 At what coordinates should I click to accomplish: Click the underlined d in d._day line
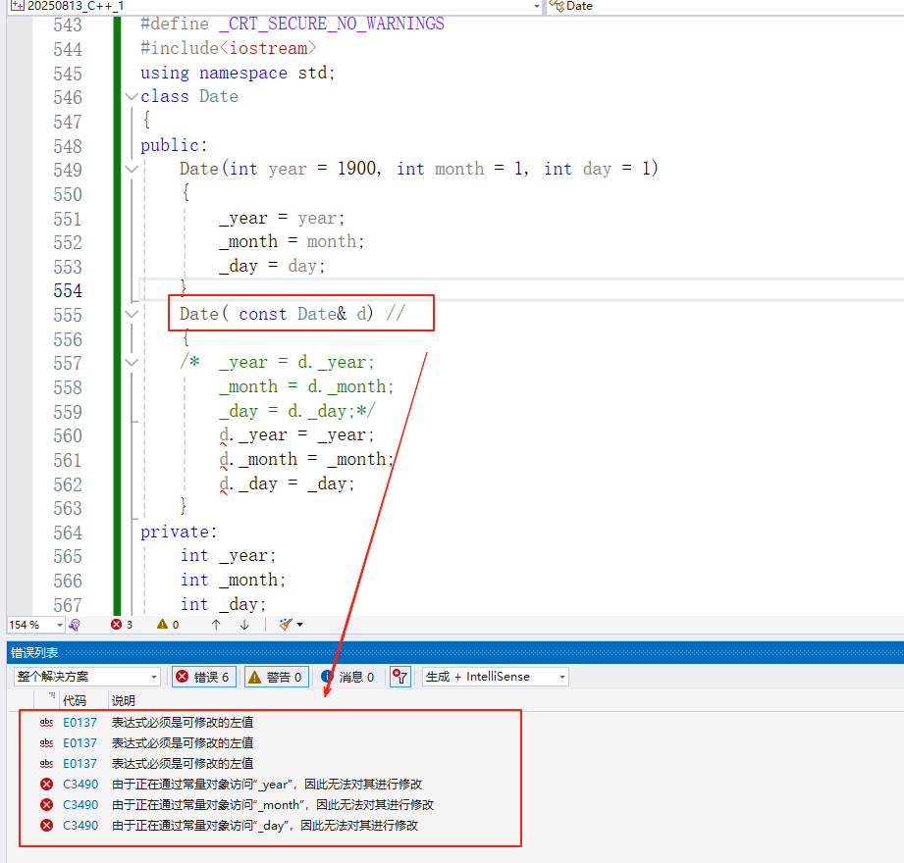tap(224, 483)
